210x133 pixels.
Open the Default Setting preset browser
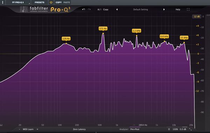(x=140, y=9)
